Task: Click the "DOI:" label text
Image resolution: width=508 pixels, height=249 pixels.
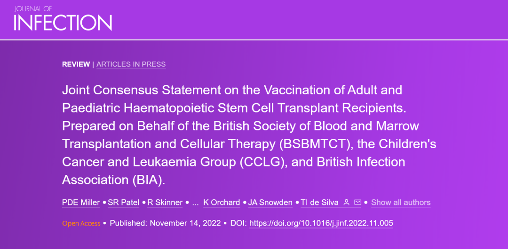Action: point(239,223)
